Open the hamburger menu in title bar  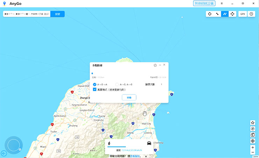222,3
